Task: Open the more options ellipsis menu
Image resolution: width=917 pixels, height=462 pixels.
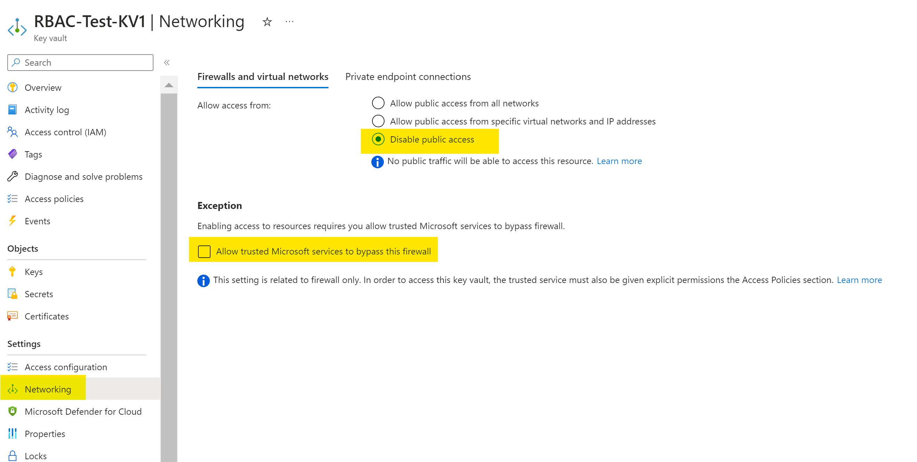Action: (x=290, y=22)
